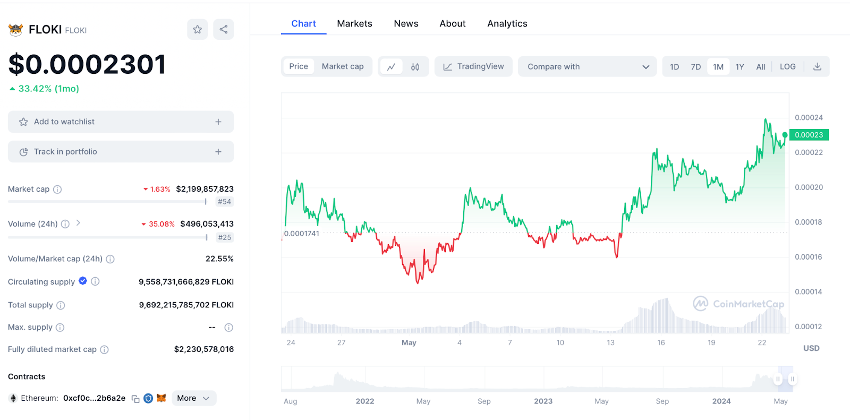The height and width of the screenshot is (420, 850).
Task: Click the star favorite icon next to FLOKI
Action: pyautogui.click(x=197, y=29)
